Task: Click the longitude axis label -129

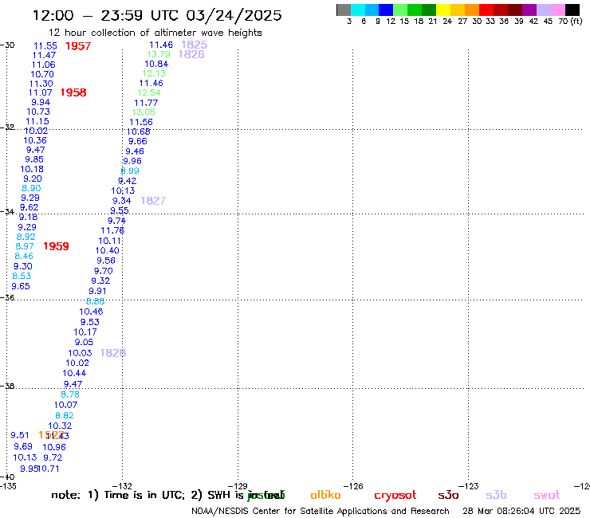Action: [238, 486]
